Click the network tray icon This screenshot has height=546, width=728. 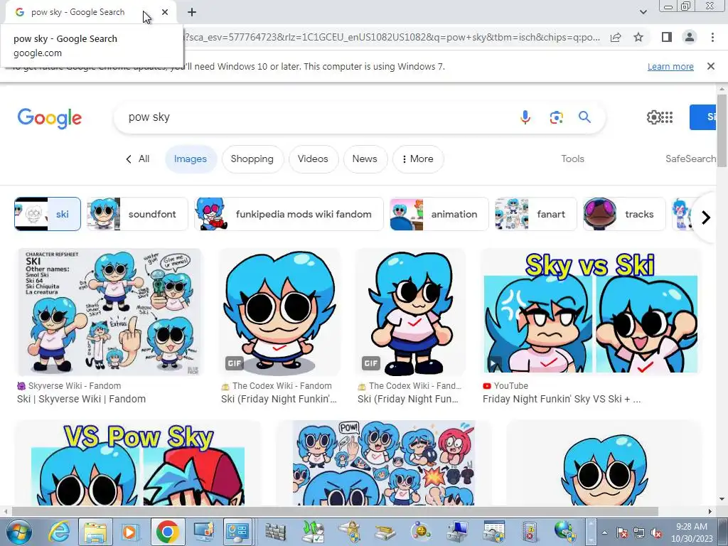tap(639, 532)
